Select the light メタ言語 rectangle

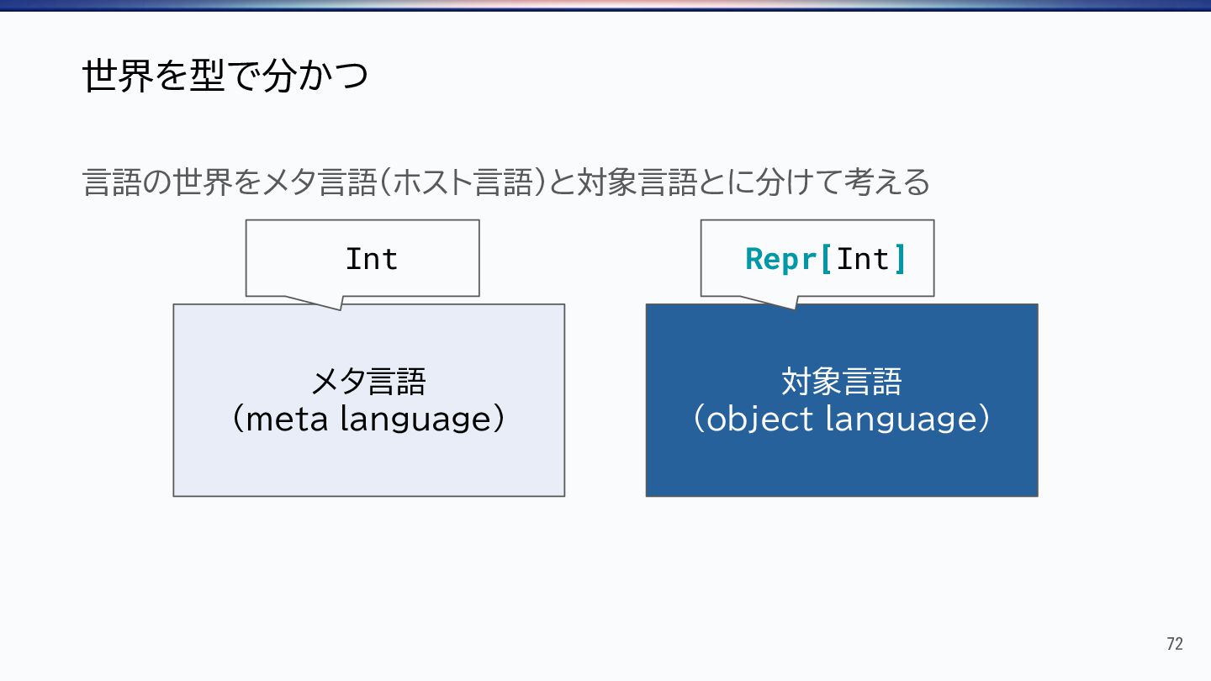[368, 462]
